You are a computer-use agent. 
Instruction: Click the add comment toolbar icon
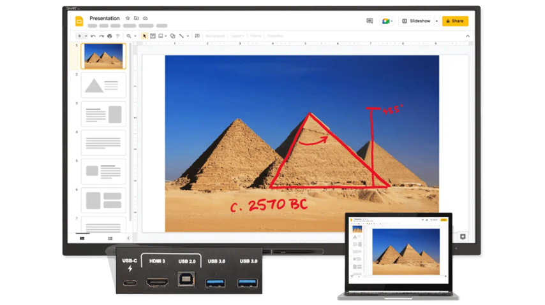tap(197, 36)
